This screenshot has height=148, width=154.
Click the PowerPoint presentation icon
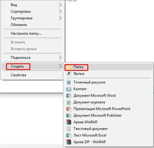pyautogui.click(x=68, y=109)
